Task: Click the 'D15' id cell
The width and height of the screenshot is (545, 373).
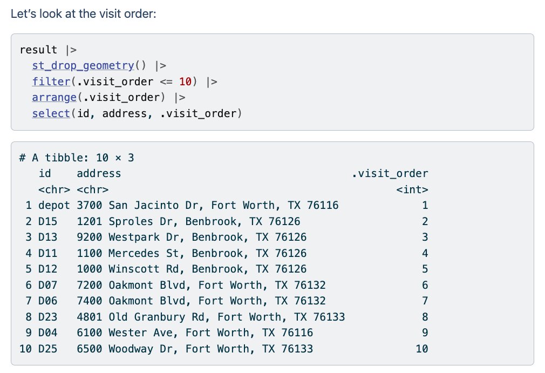Action: click(x=47, y=221)
